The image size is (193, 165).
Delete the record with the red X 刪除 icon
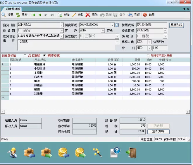[88, 15]
